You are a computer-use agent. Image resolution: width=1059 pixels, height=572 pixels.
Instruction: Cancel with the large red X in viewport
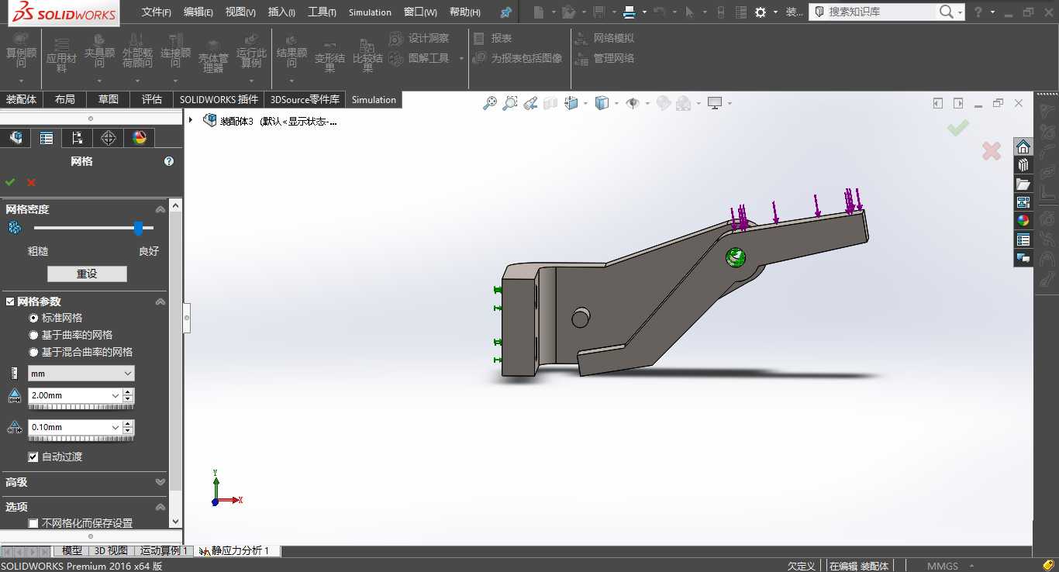992,150
